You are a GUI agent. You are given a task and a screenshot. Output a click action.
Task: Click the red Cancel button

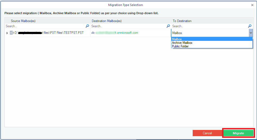pyautogui.click(x=207, y=133)
